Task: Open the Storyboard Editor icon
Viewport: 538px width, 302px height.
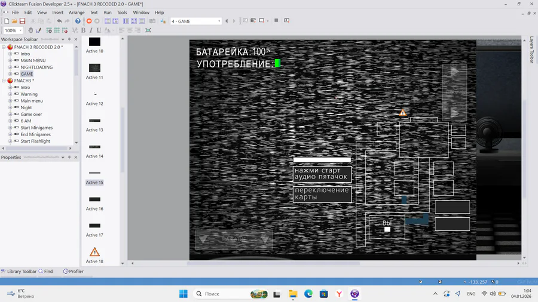Action: click(108, 21)
